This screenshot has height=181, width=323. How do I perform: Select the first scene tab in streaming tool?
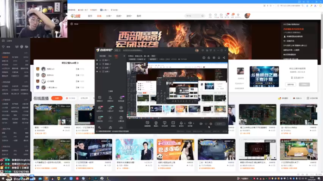coord(103,56)
